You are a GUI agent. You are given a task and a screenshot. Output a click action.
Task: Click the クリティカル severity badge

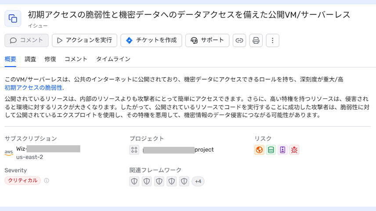click(22, 180)
